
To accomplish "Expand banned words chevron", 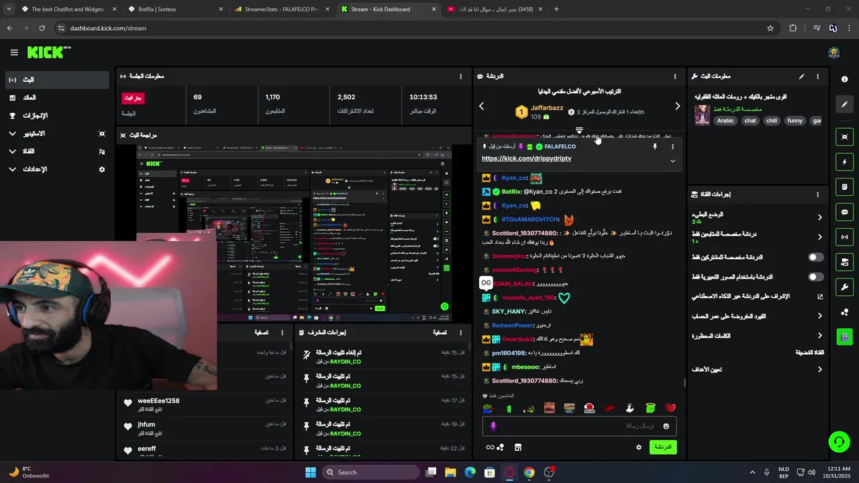I will pyautogui.click(x=819, y=335).
